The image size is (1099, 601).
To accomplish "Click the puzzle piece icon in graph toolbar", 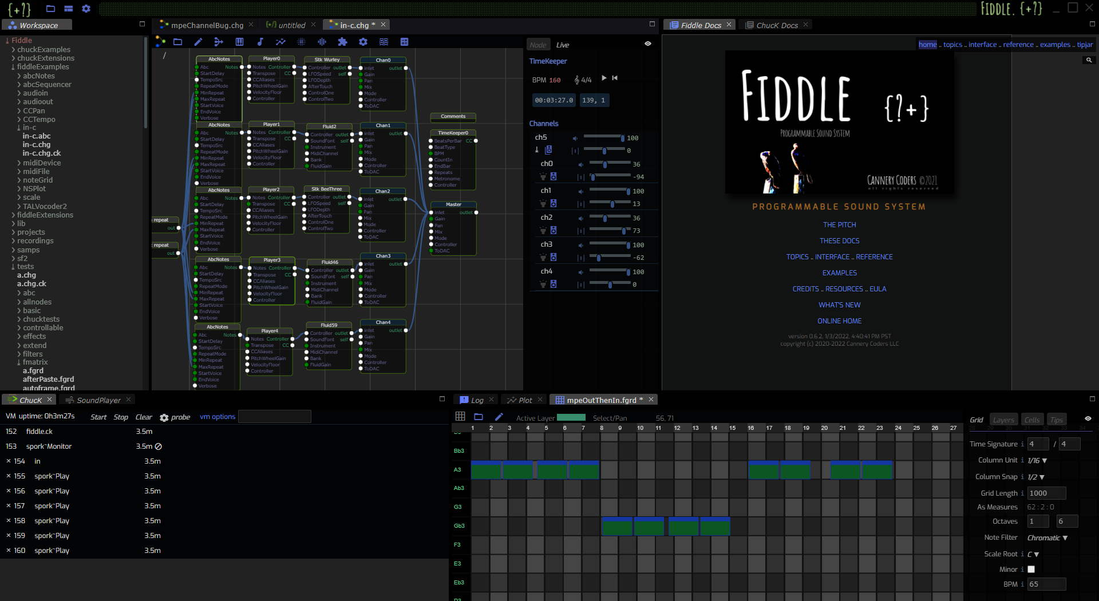I will pyautogui.click(x=342, y=42).
